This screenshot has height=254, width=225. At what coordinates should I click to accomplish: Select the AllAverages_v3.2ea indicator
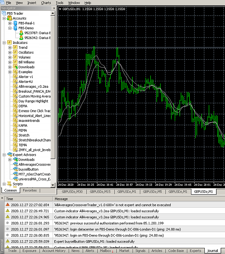pyautogui.click(x=33, y=87)
